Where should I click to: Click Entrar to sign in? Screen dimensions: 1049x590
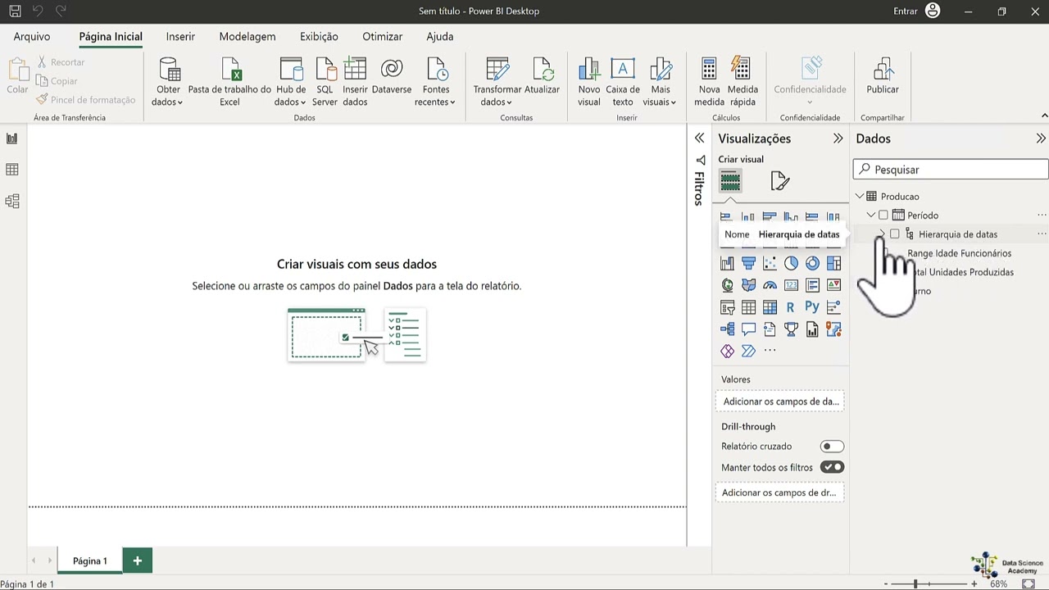906,11
